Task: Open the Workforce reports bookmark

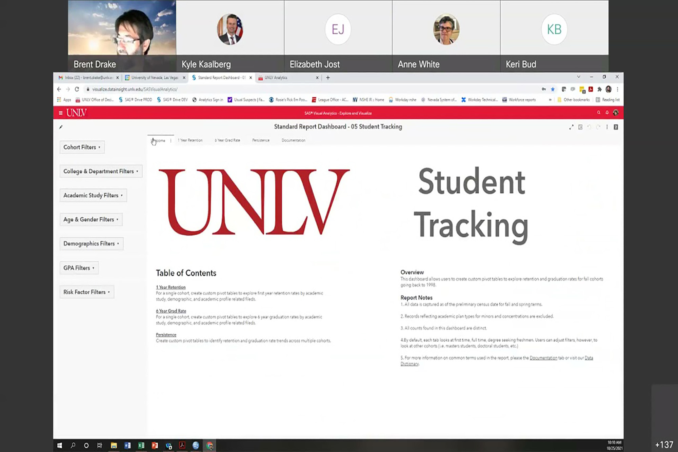Action: pyautogui.click(x=519, y=100)
